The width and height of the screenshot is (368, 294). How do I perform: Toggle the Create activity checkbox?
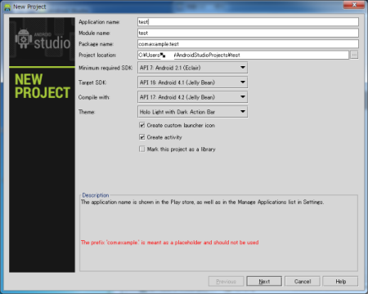point(142,137)
